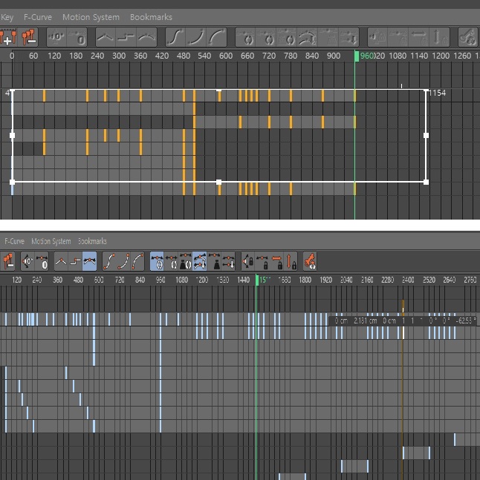Click the Delete Key icon in upper timeline
Screen dimensions: 480x480
point(28,37)
